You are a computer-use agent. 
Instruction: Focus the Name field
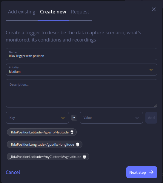pyautogui.click(x=81, y=54)
